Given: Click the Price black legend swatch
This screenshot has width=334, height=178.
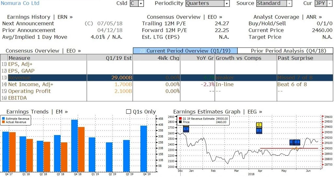Looking at the screenshot, I should (x=180, y=122).
